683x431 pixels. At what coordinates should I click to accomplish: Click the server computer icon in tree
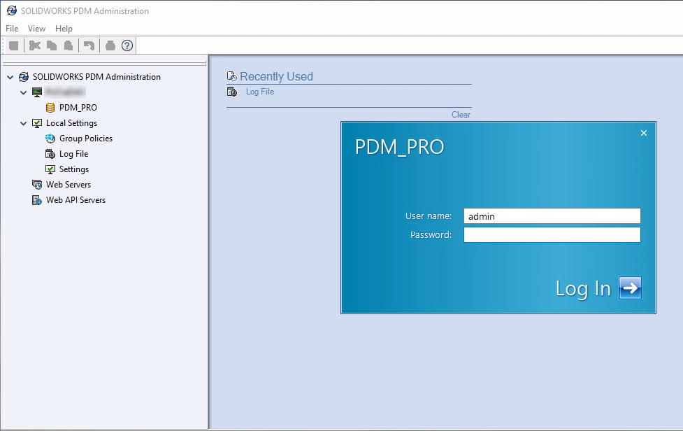coord(37,92)
